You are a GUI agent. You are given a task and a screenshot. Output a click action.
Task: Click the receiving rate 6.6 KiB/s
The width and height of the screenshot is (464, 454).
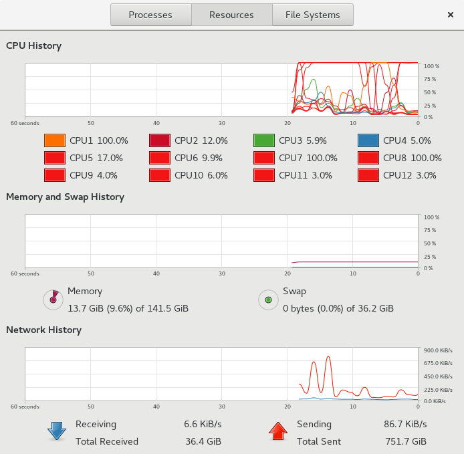tap(203, 424)
